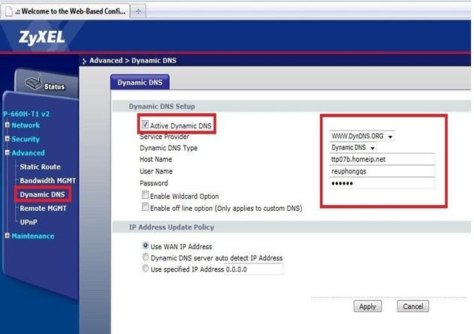Viewport: 474px width, 334px height.
Task: Open a new browser tab
Action: pyautogui.click(x=138, y=11)
